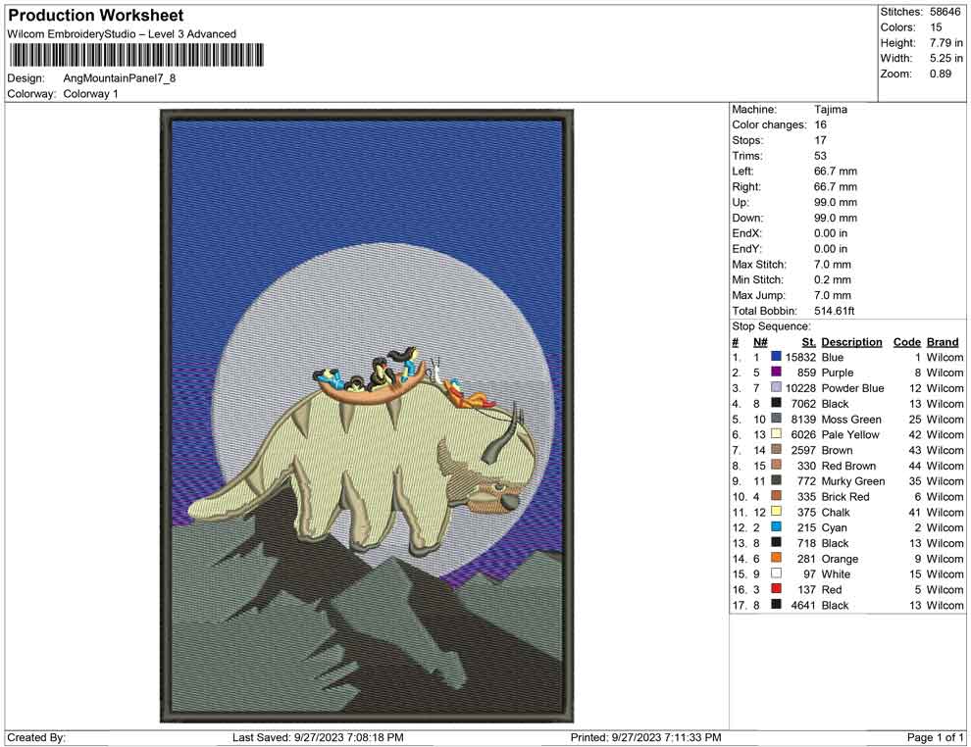The image size is (971, 747).
Task: Click the Stitches value 58646
Action: (945, 12)
